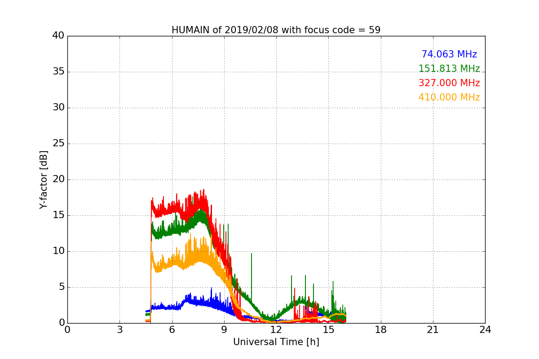Select the 74.063 MHz legend label
This screenshot has height=359, width=539.
point(449,54)
